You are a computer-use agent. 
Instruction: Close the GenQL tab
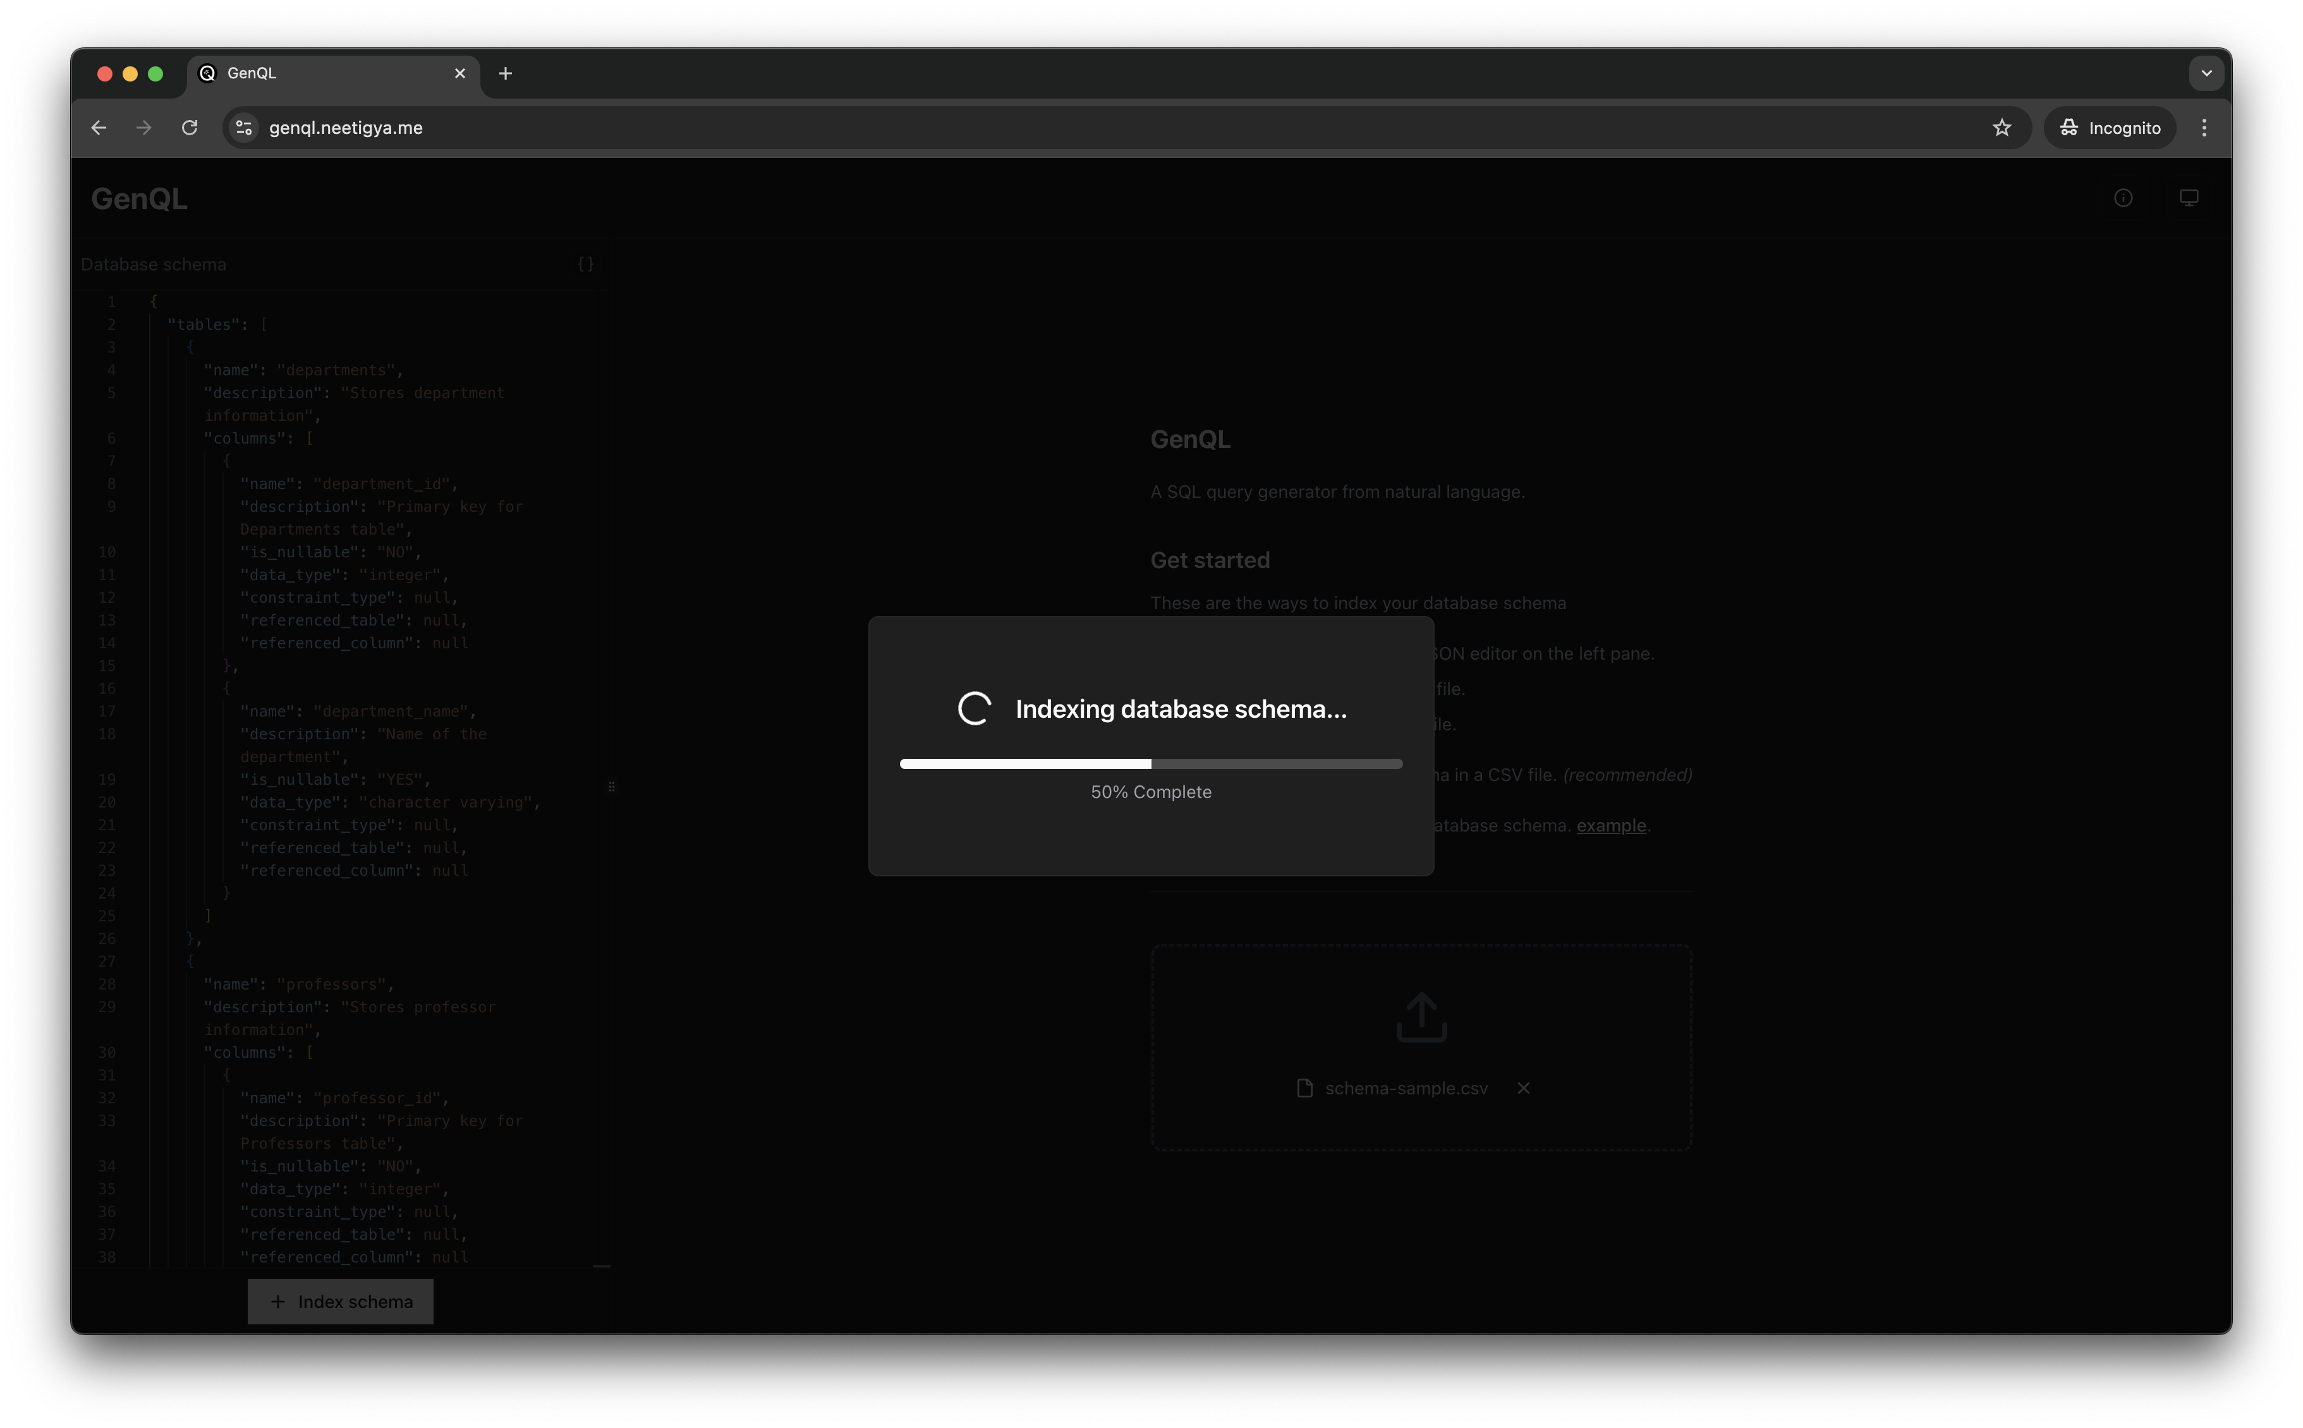click(x=460, y=73)
